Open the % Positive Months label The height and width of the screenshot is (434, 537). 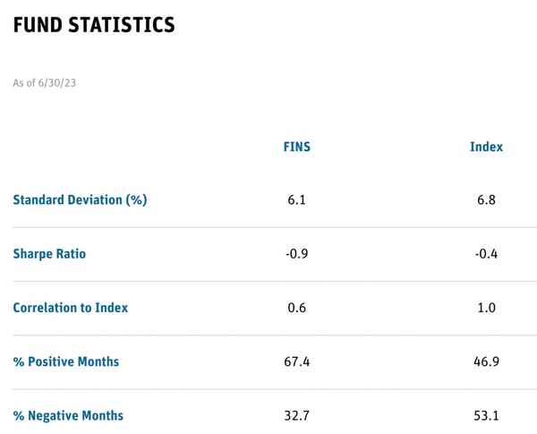click(x=66, y=362)
